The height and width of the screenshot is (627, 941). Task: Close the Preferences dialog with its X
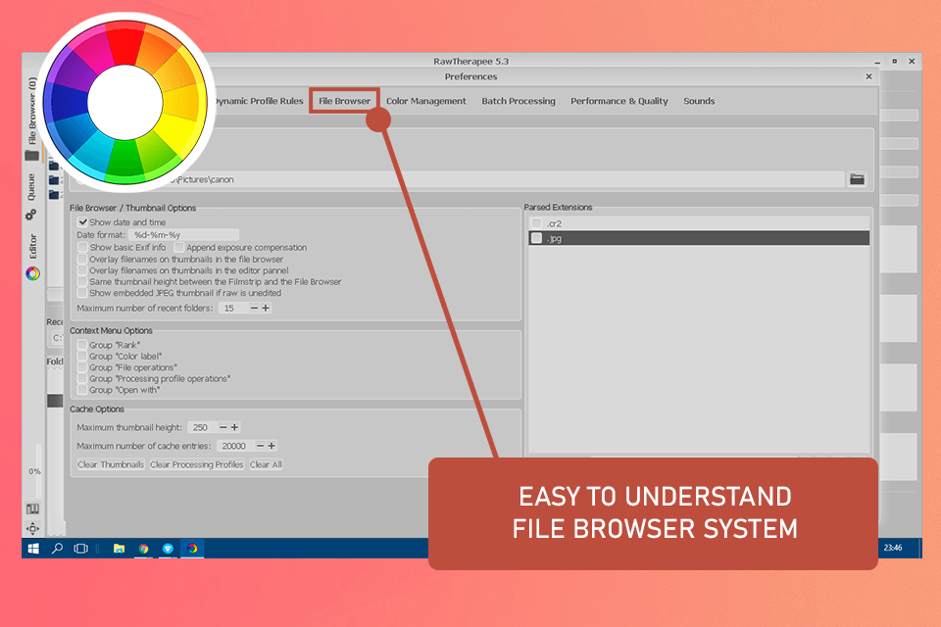click(868, 76)
